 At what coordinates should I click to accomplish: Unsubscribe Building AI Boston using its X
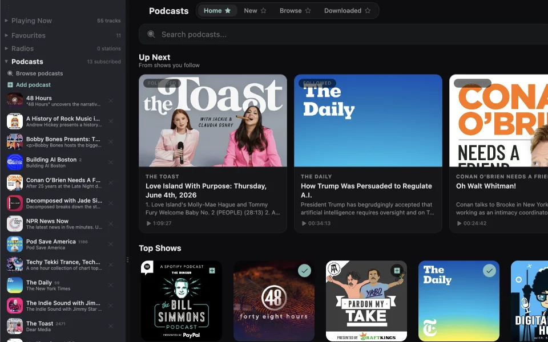point(111,162)
